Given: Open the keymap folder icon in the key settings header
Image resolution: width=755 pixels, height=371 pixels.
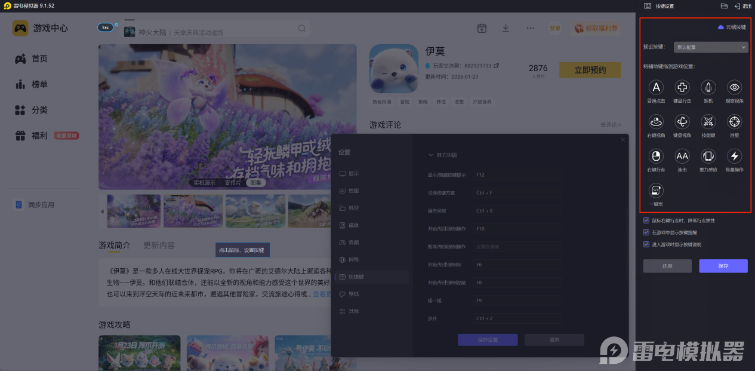Looking at the screenshot, I should click(x=724, y=6).
